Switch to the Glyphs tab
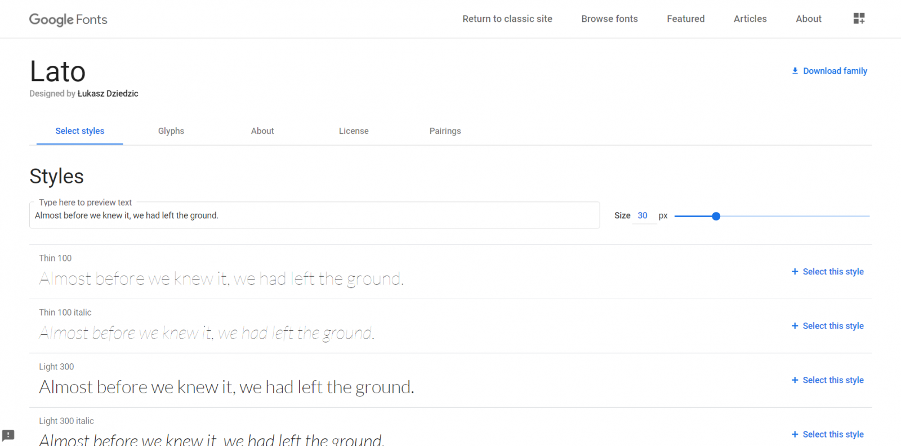901x446 pixels. pos(171,131)
